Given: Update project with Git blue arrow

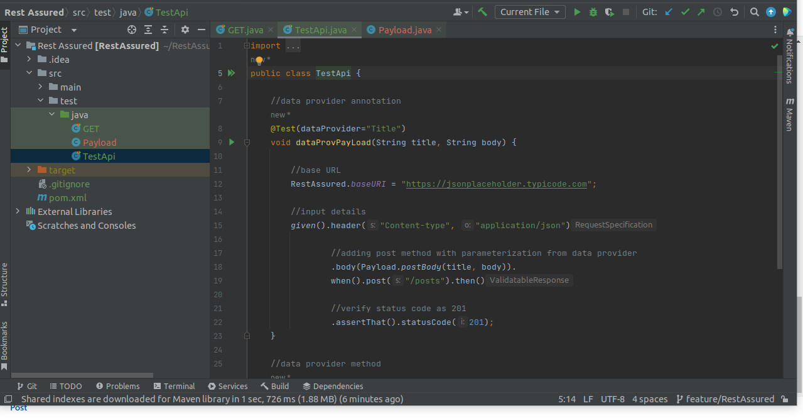Looking at the screenshot, I should pyautogui.click(x=669, y=12).
